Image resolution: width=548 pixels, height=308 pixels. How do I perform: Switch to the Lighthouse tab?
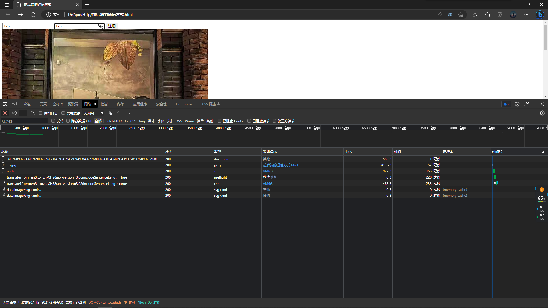[x=184, y=104]
